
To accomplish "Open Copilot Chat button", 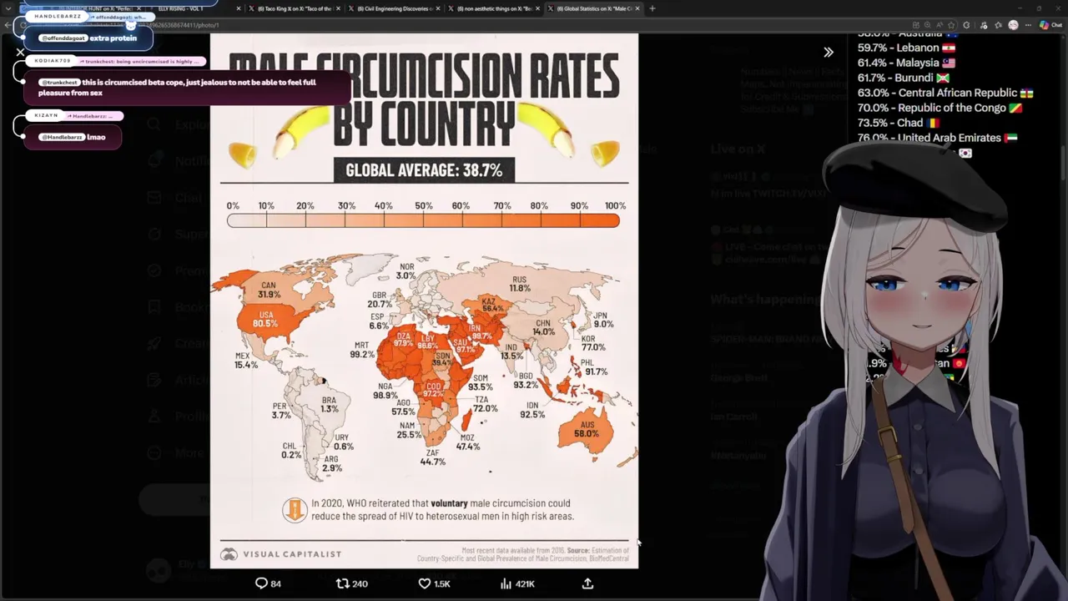I will (x=1050, y=25).
